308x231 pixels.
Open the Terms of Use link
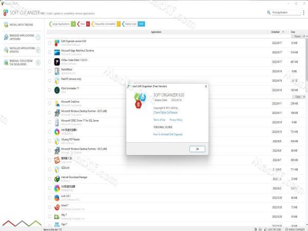(x=159, y=120)
